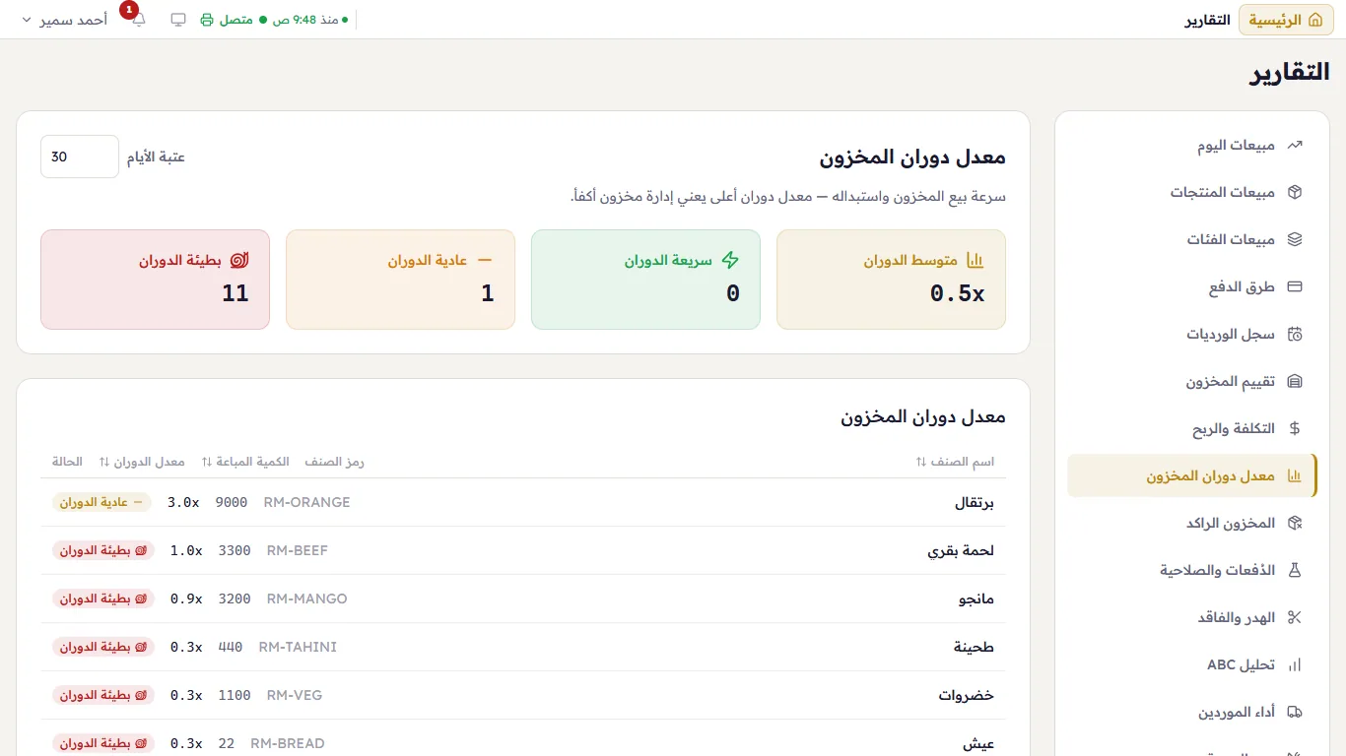Click the عتبة الأيام input showing 30
The width and height of the screenshot is (1346, 756).
tap(80, 157)
